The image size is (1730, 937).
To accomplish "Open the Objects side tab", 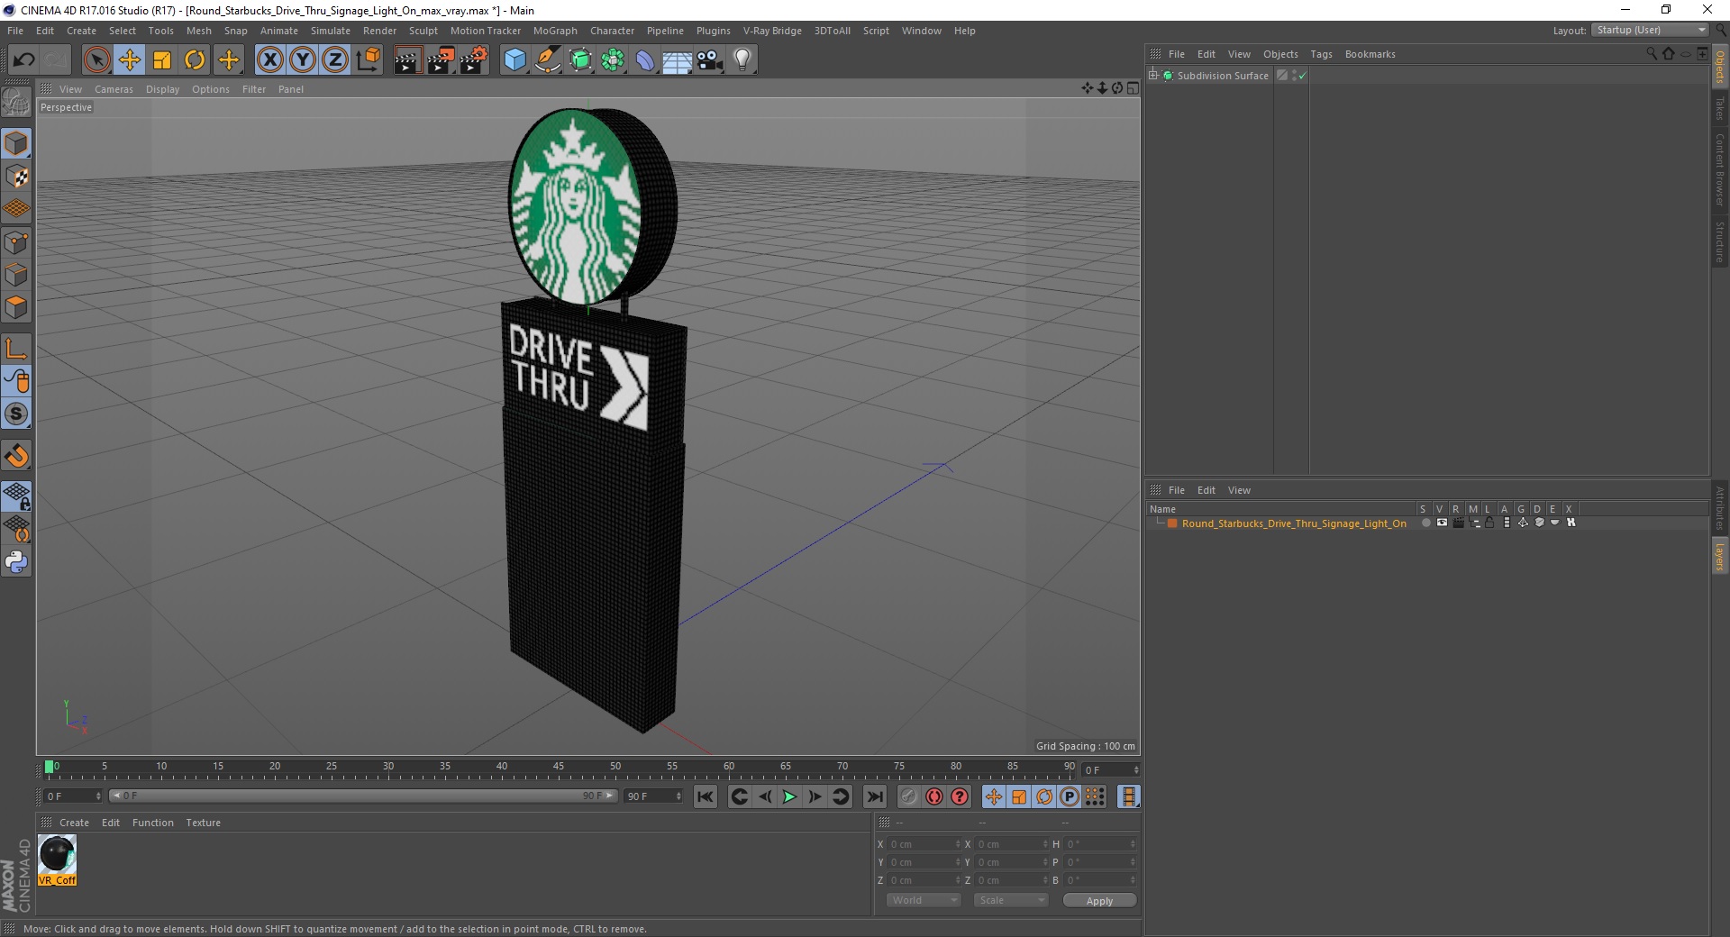I will click(1720, 67).
